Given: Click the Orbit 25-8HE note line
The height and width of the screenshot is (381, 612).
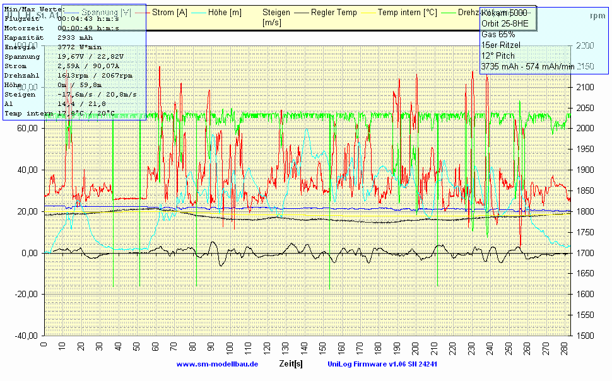Looking at the screenshot, I should 505,25.
